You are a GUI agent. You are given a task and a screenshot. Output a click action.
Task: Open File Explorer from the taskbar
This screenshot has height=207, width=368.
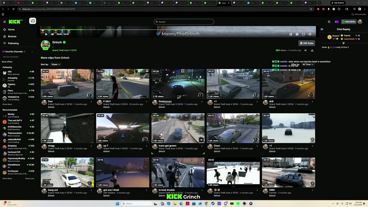[x=175, y=204]
